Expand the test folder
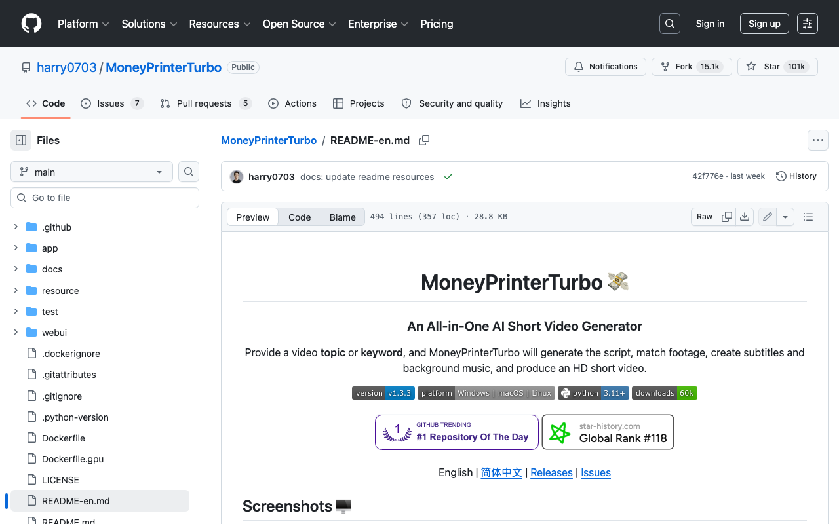839x524 pixels. [x=16, y=312]
